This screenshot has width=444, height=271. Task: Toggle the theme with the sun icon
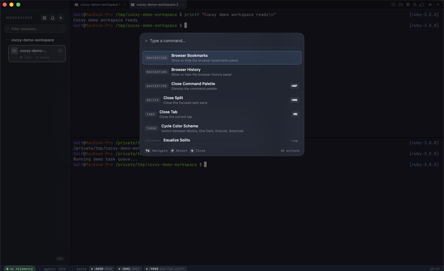(x=430, y=4)
